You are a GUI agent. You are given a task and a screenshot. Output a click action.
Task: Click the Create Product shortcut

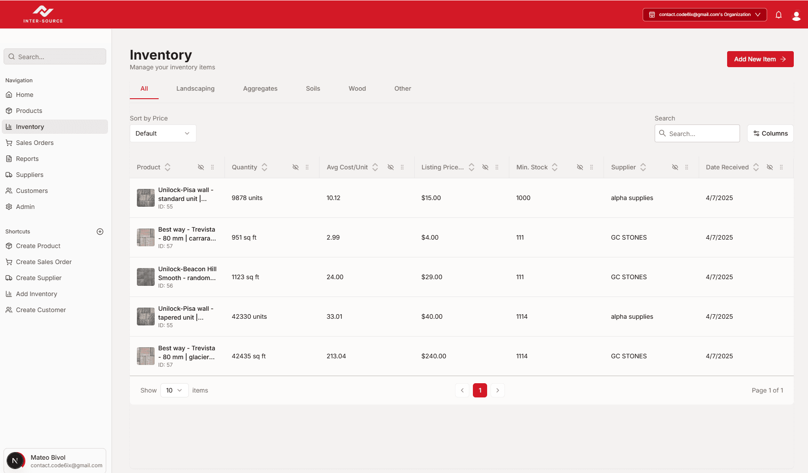pos(38,246)
